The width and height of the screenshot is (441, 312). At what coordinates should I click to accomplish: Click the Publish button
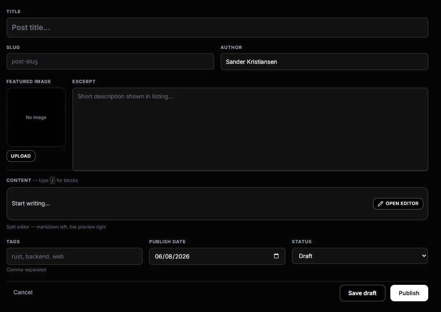(409, 293)
